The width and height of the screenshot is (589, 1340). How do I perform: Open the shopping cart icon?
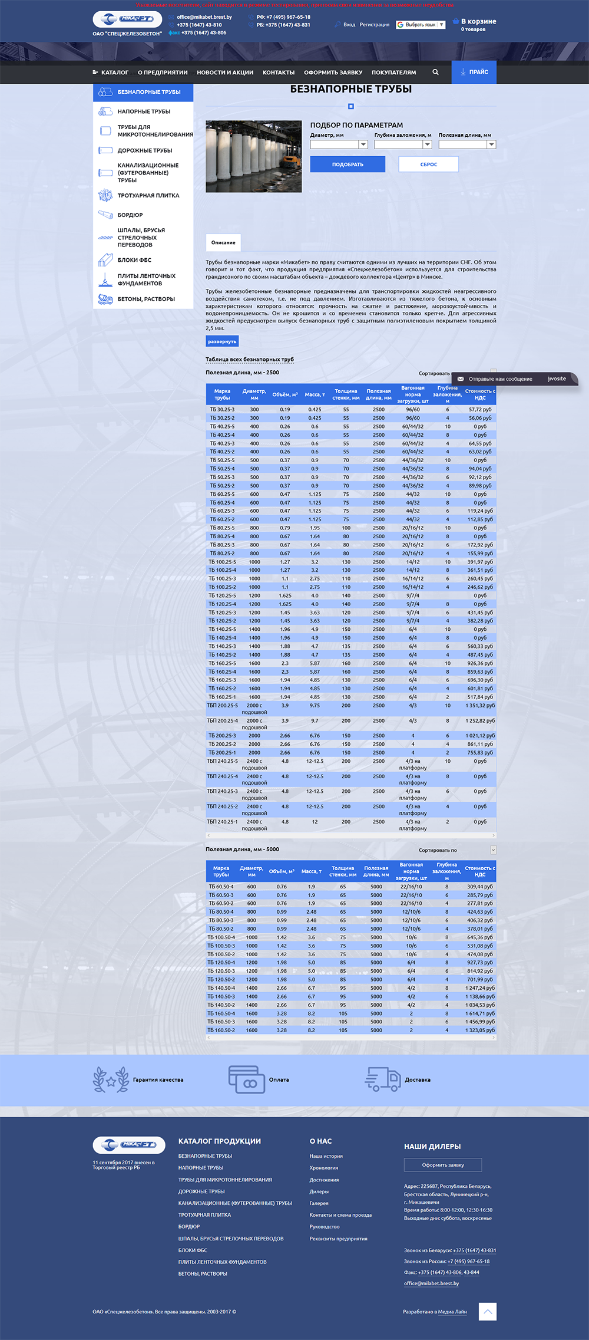pyautogui.click(x=455, y=21)
